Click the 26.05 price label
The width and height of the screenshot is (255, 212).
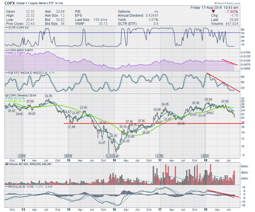pos(165,104)
